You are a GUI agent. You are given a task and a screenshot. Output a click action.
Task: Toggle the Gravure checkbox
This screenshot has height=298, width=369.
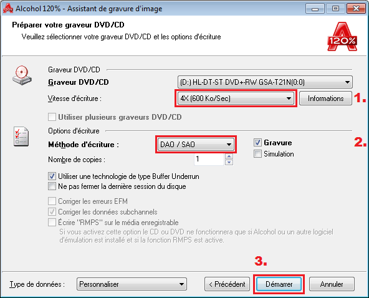click(x=257, y=142)
